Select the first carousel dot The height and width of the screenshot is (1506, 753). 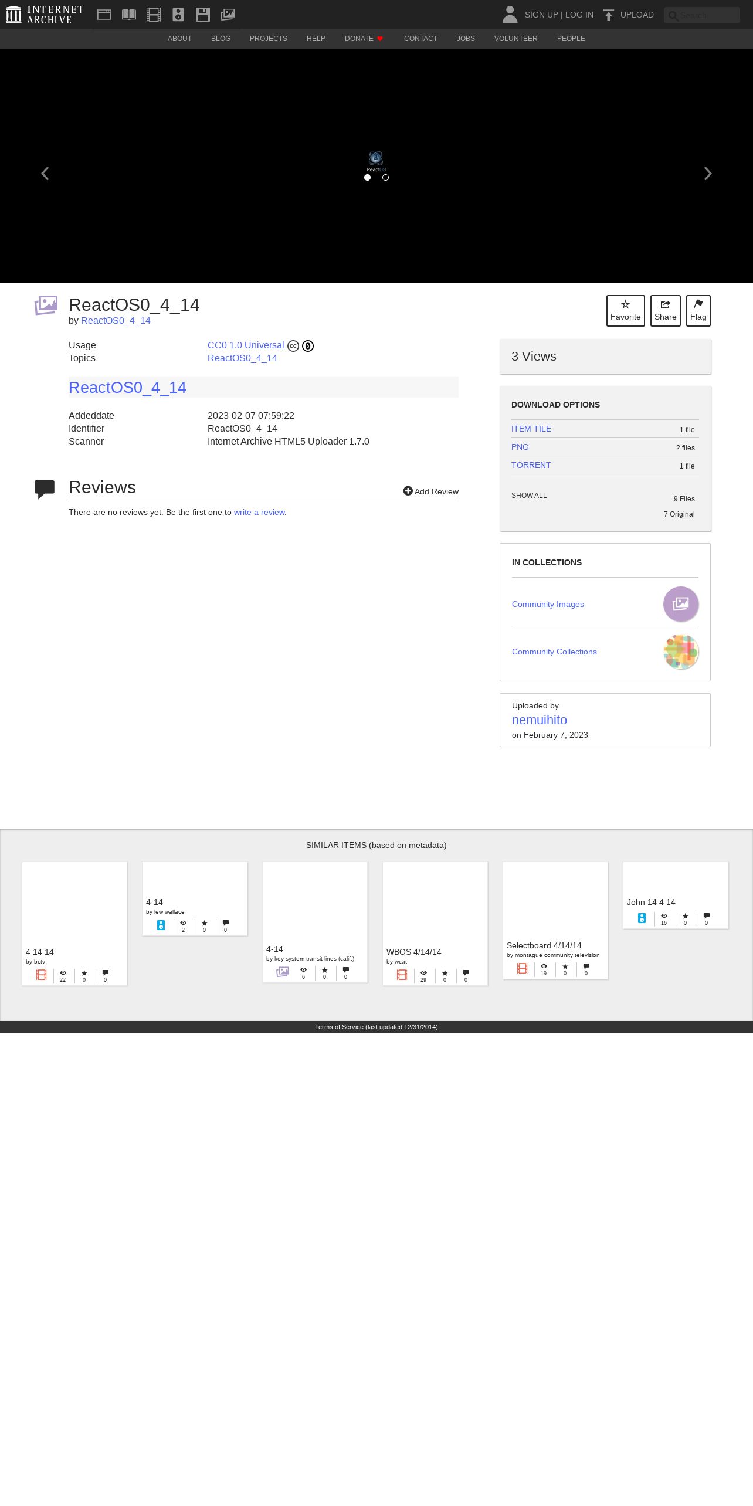pyautogui.click(x=367, y=177)
